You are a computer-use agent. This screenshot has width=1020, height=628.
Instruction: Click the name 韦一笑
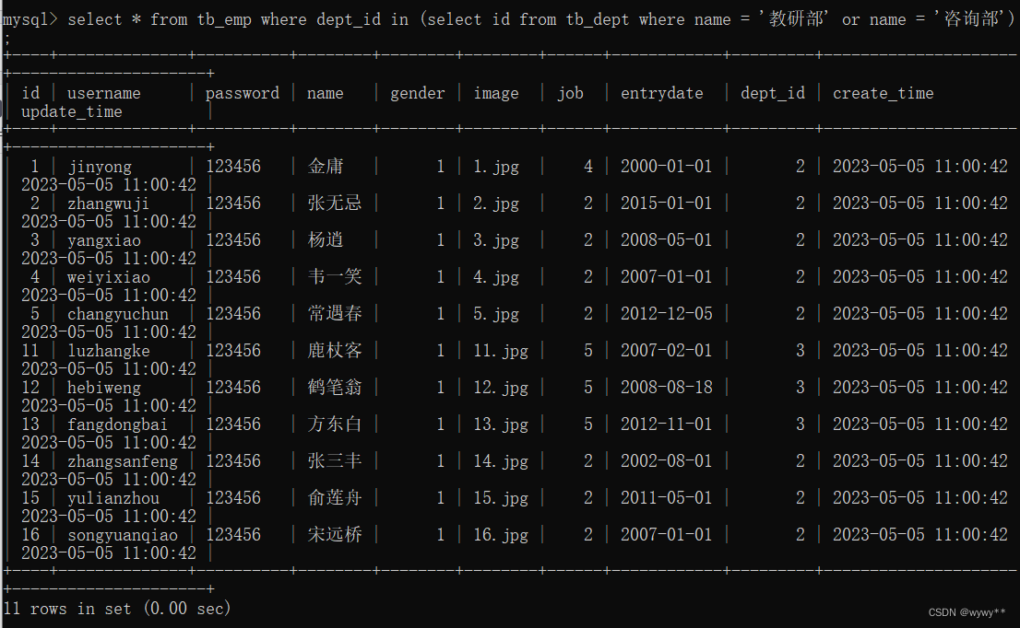point(335,276)
